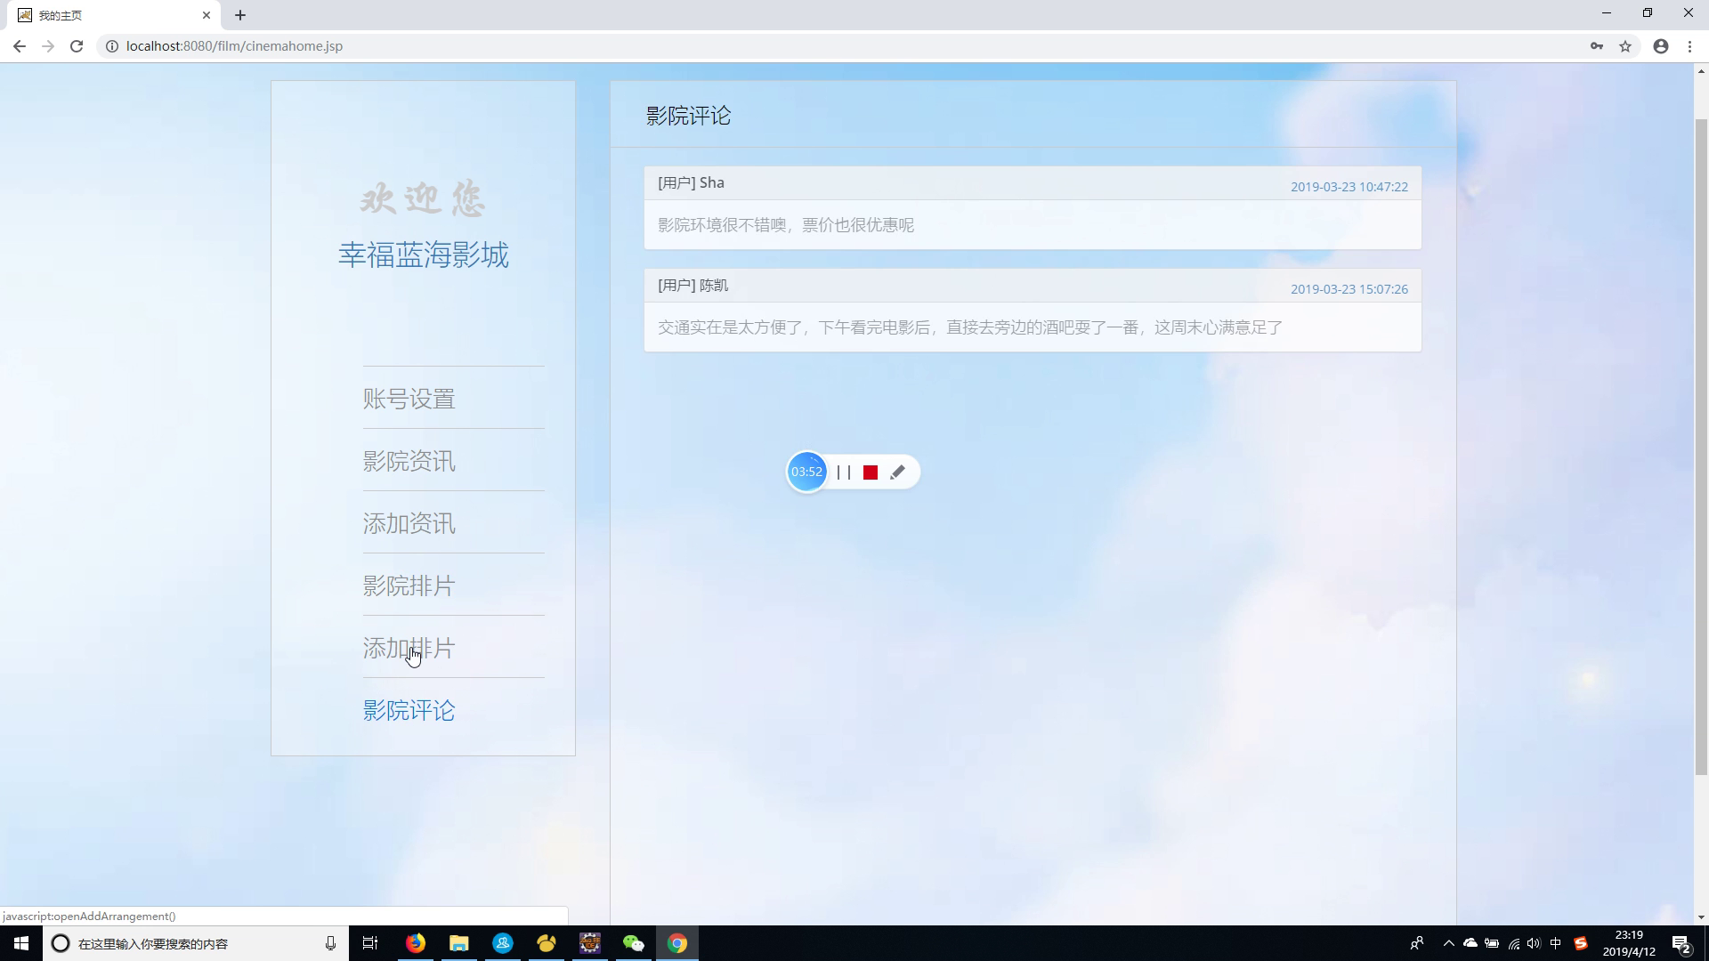This screenshot has height=961, width=1709.
Task: Click the timestamp 2019-03-23 10:47:22
Action: pyautogui.click(x=1349, y=187)
